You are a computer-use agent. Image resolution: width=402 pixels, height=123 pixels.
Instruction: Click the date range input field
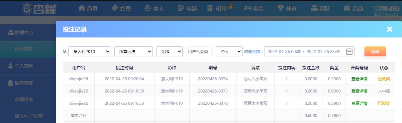309,51
